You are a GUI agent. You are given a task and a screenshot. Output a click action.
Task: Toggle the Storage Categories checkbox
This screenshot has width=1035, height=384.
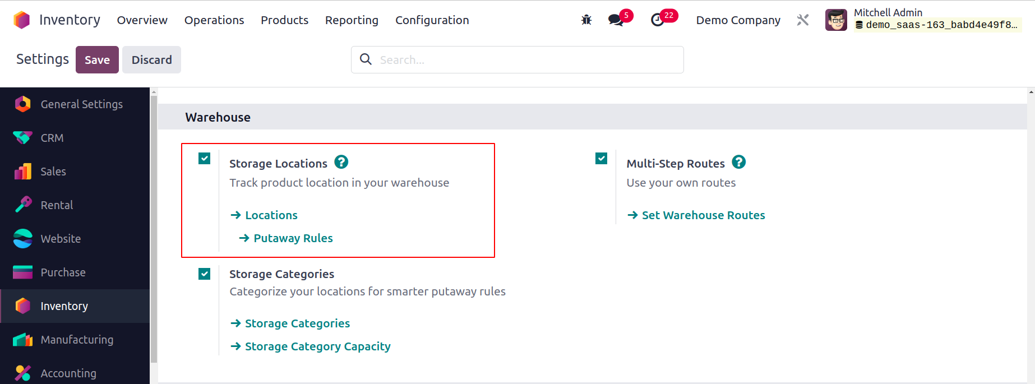205,274
